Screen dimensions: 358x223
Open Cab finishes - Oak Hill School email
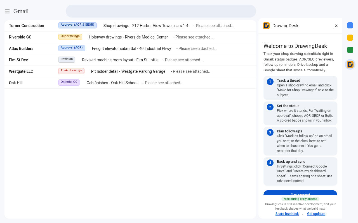112,83
